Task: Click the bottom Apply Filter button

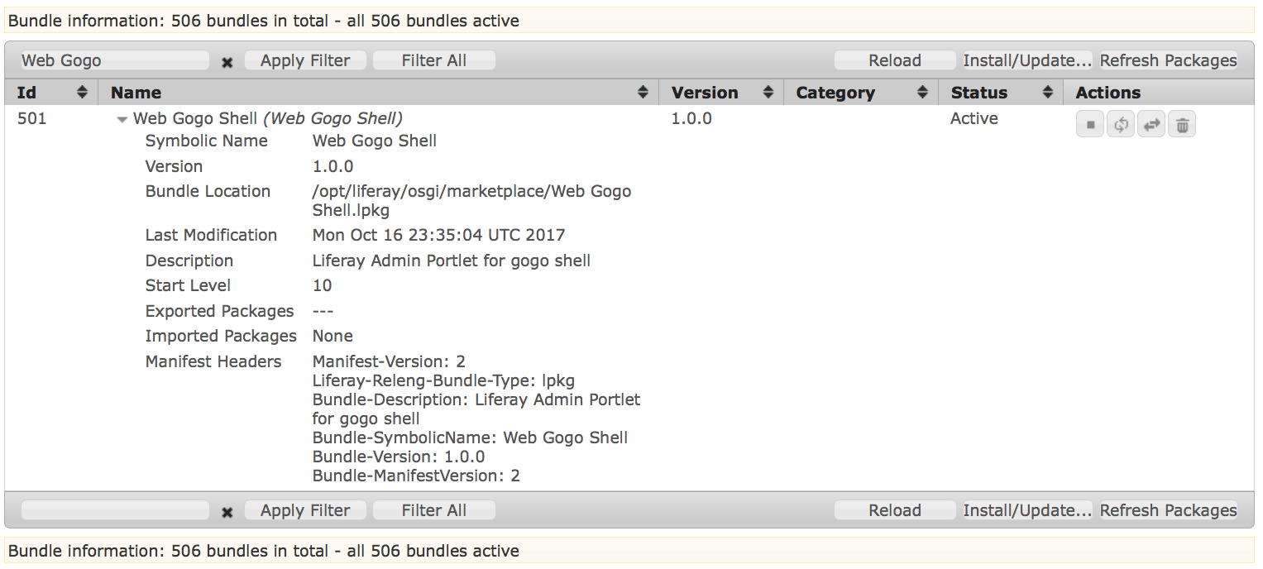Action: click(305, 510)
